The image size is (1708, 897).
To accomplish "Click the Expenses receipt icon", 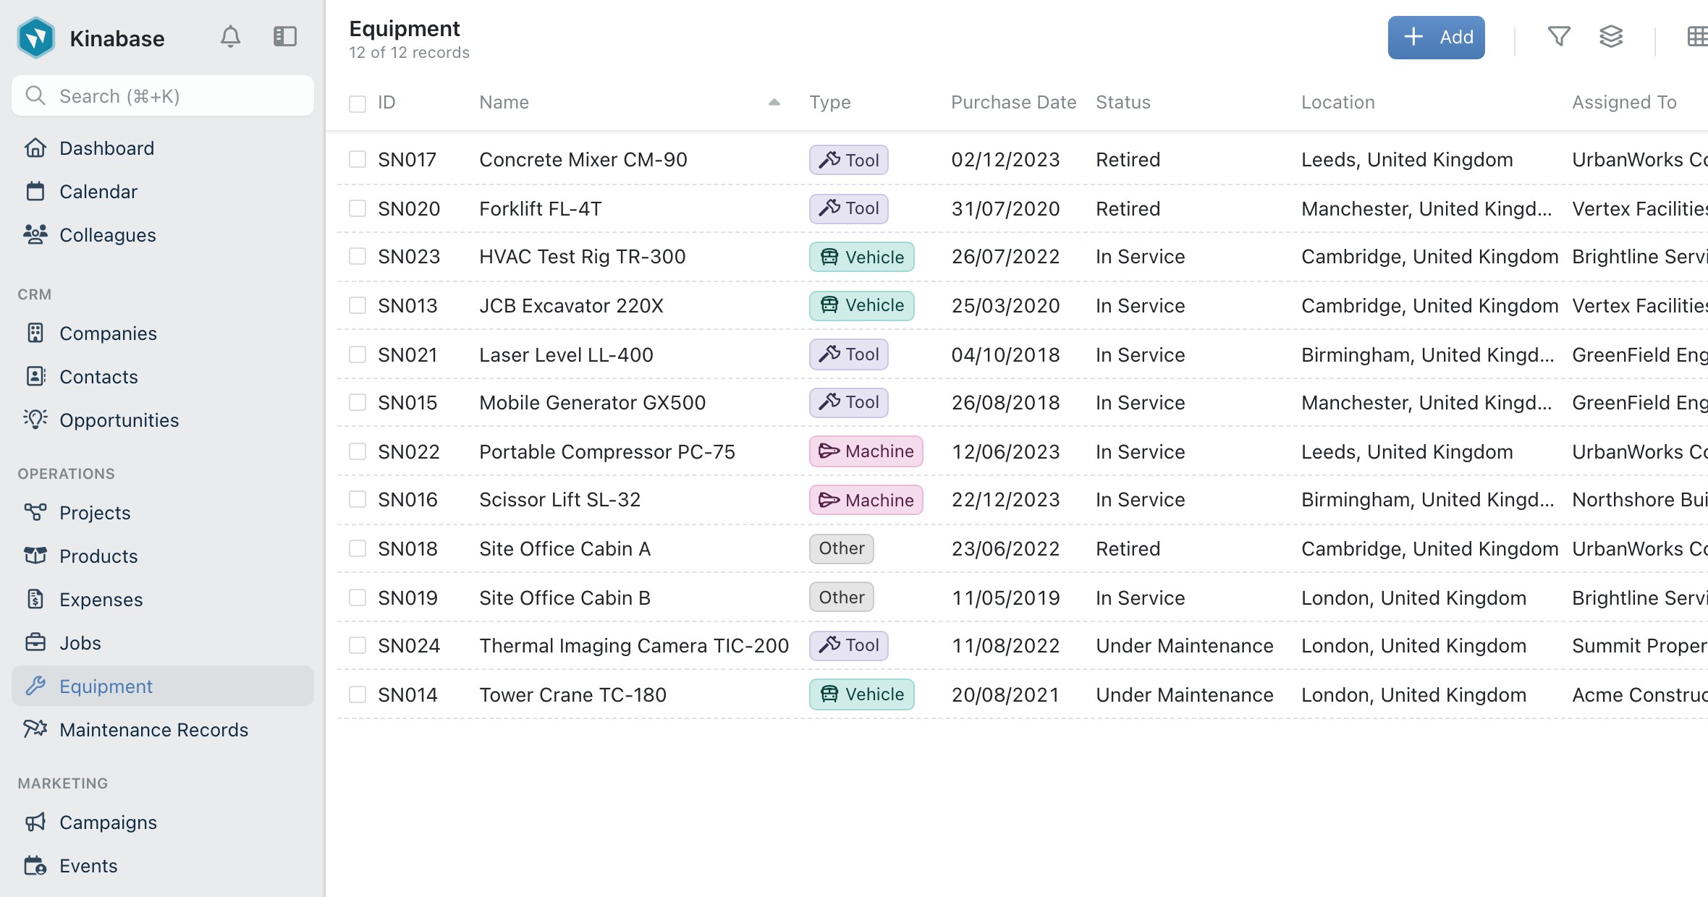I will 35,600.
